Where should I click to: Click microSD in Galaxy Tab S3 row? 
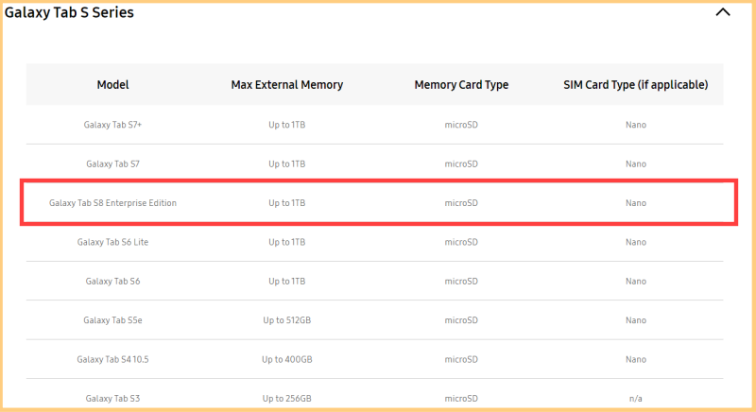[461, 398]
